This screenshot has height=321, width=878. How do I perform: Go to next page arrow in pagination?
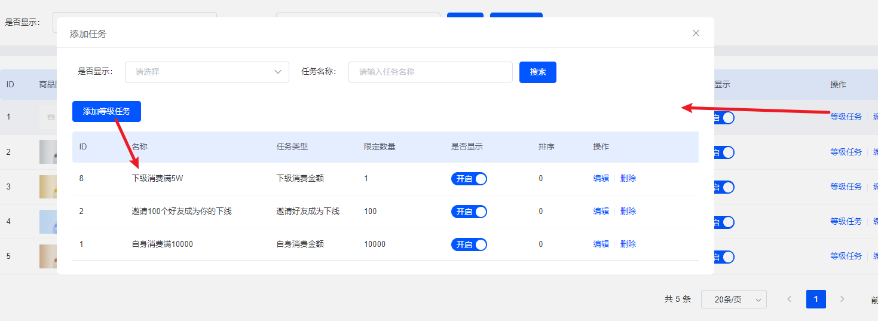842,299
